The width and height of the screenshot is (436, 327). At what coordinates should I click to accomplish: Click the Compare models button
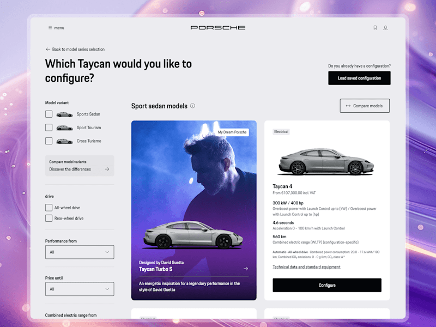365,106
